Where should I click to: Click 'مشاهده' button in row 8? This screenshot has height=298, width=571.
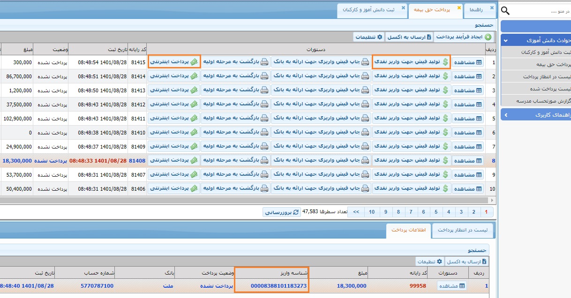point(468,161)
